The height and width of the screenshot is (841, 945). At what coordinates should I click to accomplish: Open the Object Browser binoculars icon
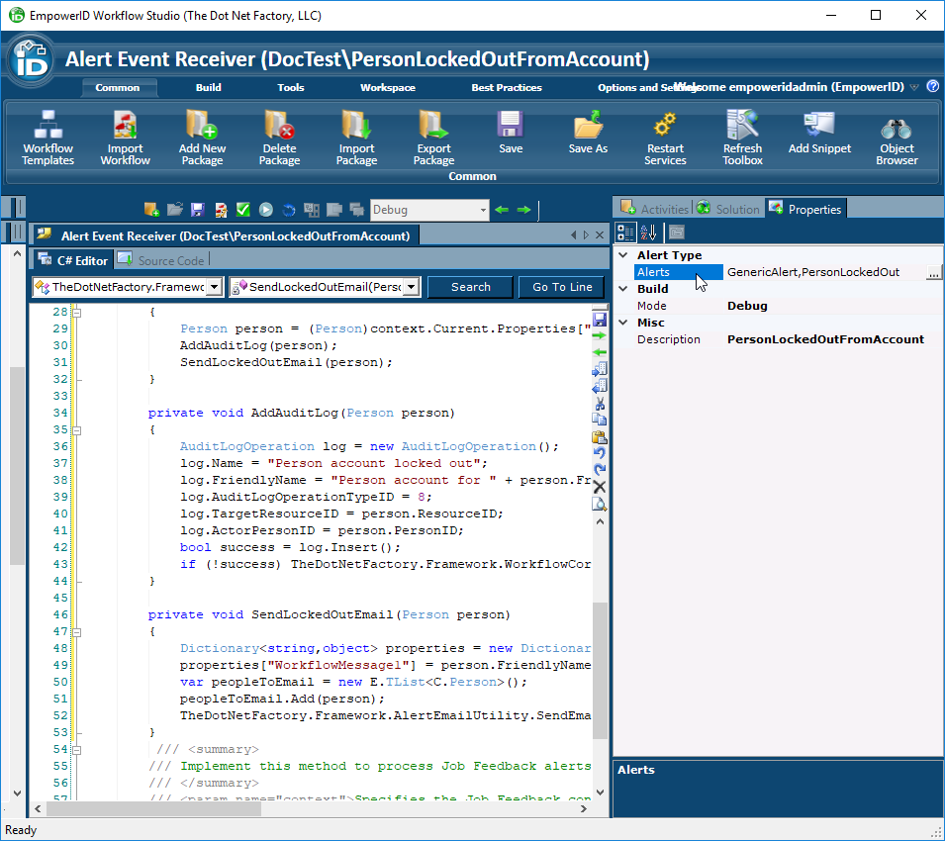click(897, 138)
